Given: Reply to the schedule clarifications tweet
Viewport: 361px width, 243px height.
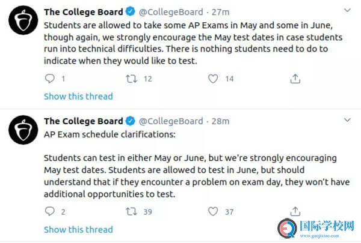Looking at the screenshot, I should point(51,211).
